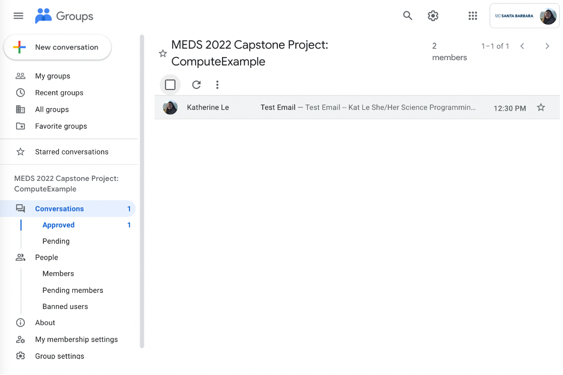The height and width of the screenshot is (375, 563).
Task: Open the main hamburger menu
Action: point(18,16)
